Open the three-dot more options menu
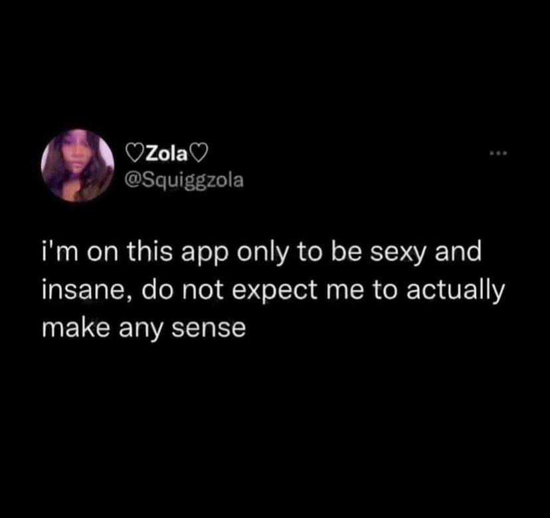 click(x=500, y=153)
